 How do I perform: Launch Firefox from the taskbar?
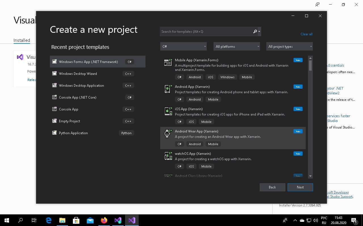pyautogui.click(x=104, y=220)
